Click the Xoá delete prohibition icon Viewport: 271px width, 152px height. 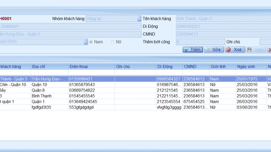pos(228,50)
